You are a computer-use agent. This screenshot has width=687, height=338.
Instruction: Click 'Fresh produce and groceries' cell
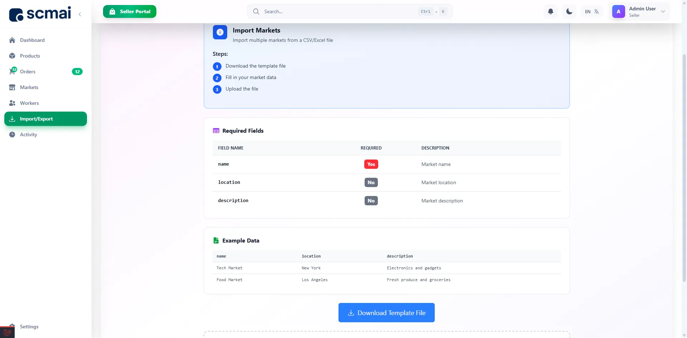pos(419,280)
